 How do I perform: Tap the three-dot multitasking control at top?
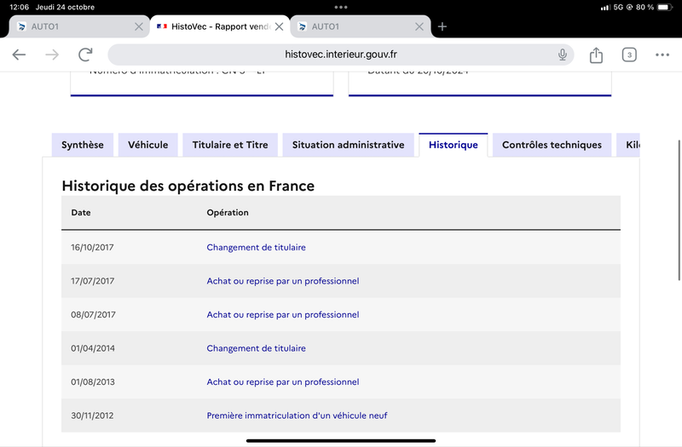click(340, 7)
